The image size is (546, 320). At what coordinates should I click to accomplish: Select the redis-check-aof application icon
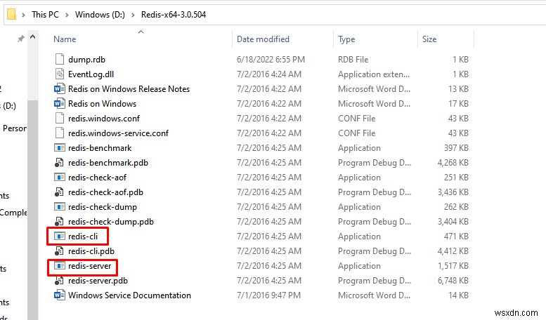tap(60, 178)
